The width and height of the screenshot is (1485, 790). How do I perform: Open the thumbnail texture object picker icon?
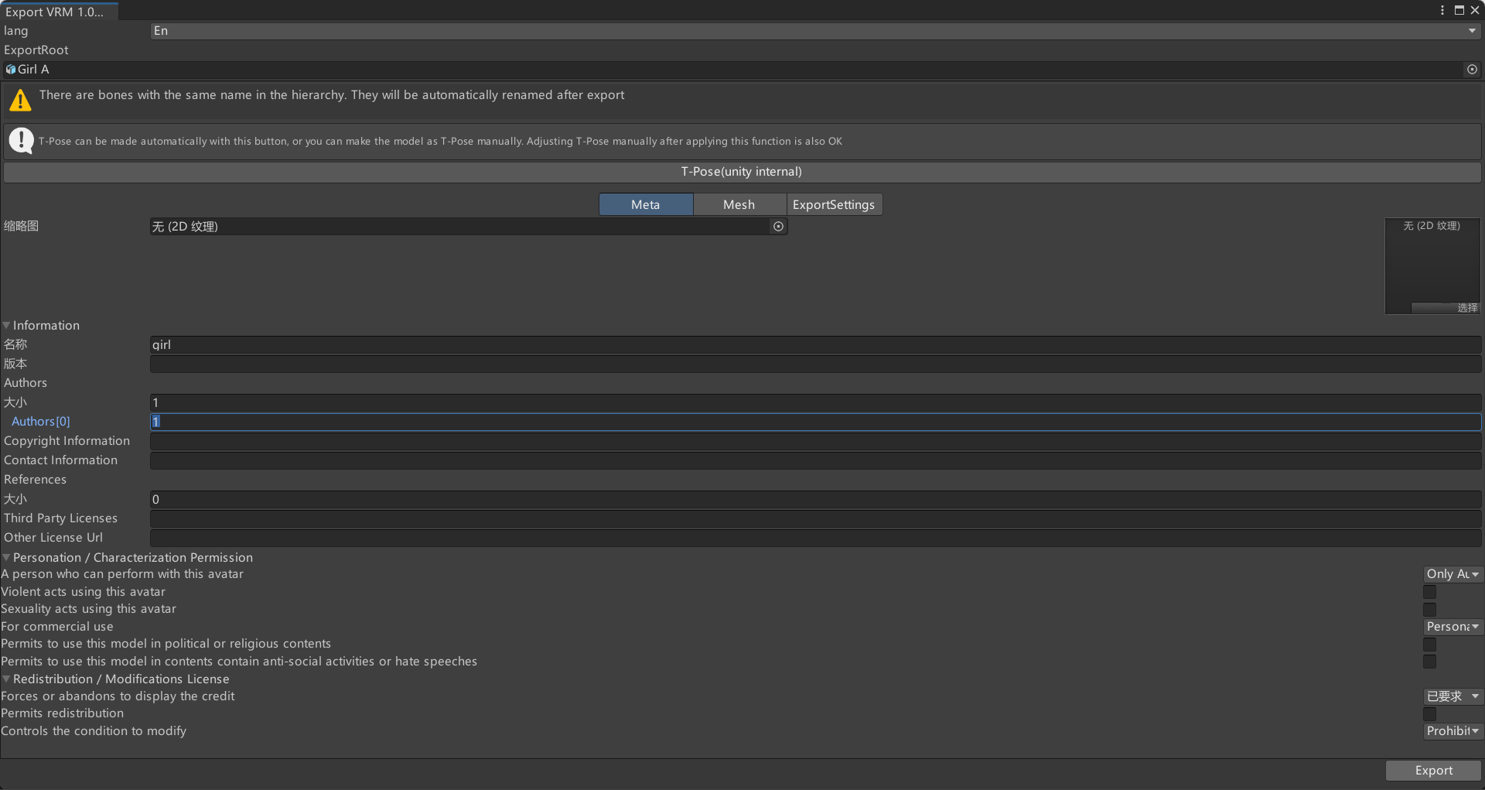point(778,227)
